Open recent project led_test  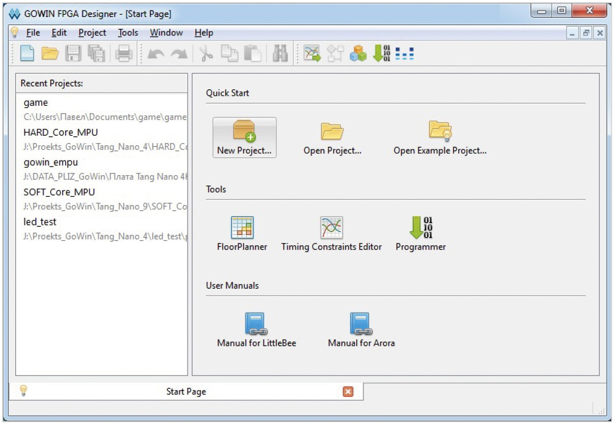(40, 222)
